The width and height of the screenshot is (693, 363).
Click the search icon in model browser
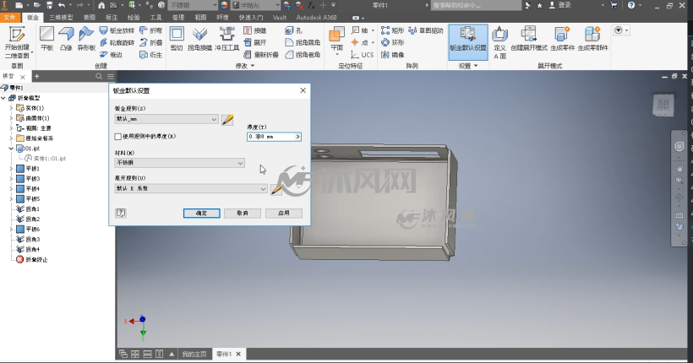tap(99, 76)
